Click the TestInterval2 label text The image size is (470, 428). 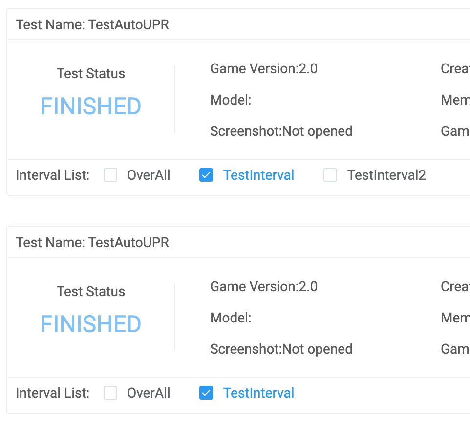coord(386,175)
